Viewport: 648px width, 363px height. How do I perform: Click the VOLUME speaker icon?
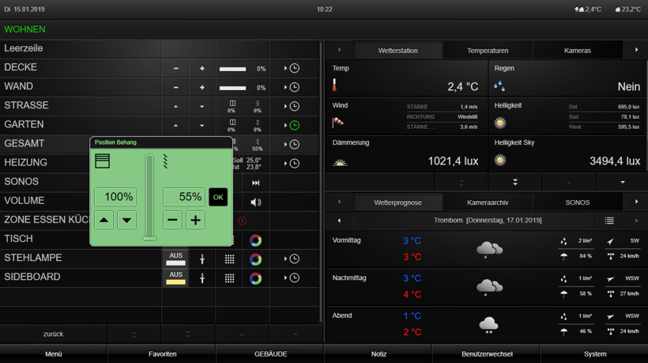point(256,202)
